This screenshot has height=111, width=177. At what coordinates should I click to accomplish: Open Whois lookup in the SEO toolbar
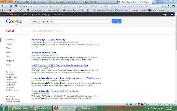110,11
